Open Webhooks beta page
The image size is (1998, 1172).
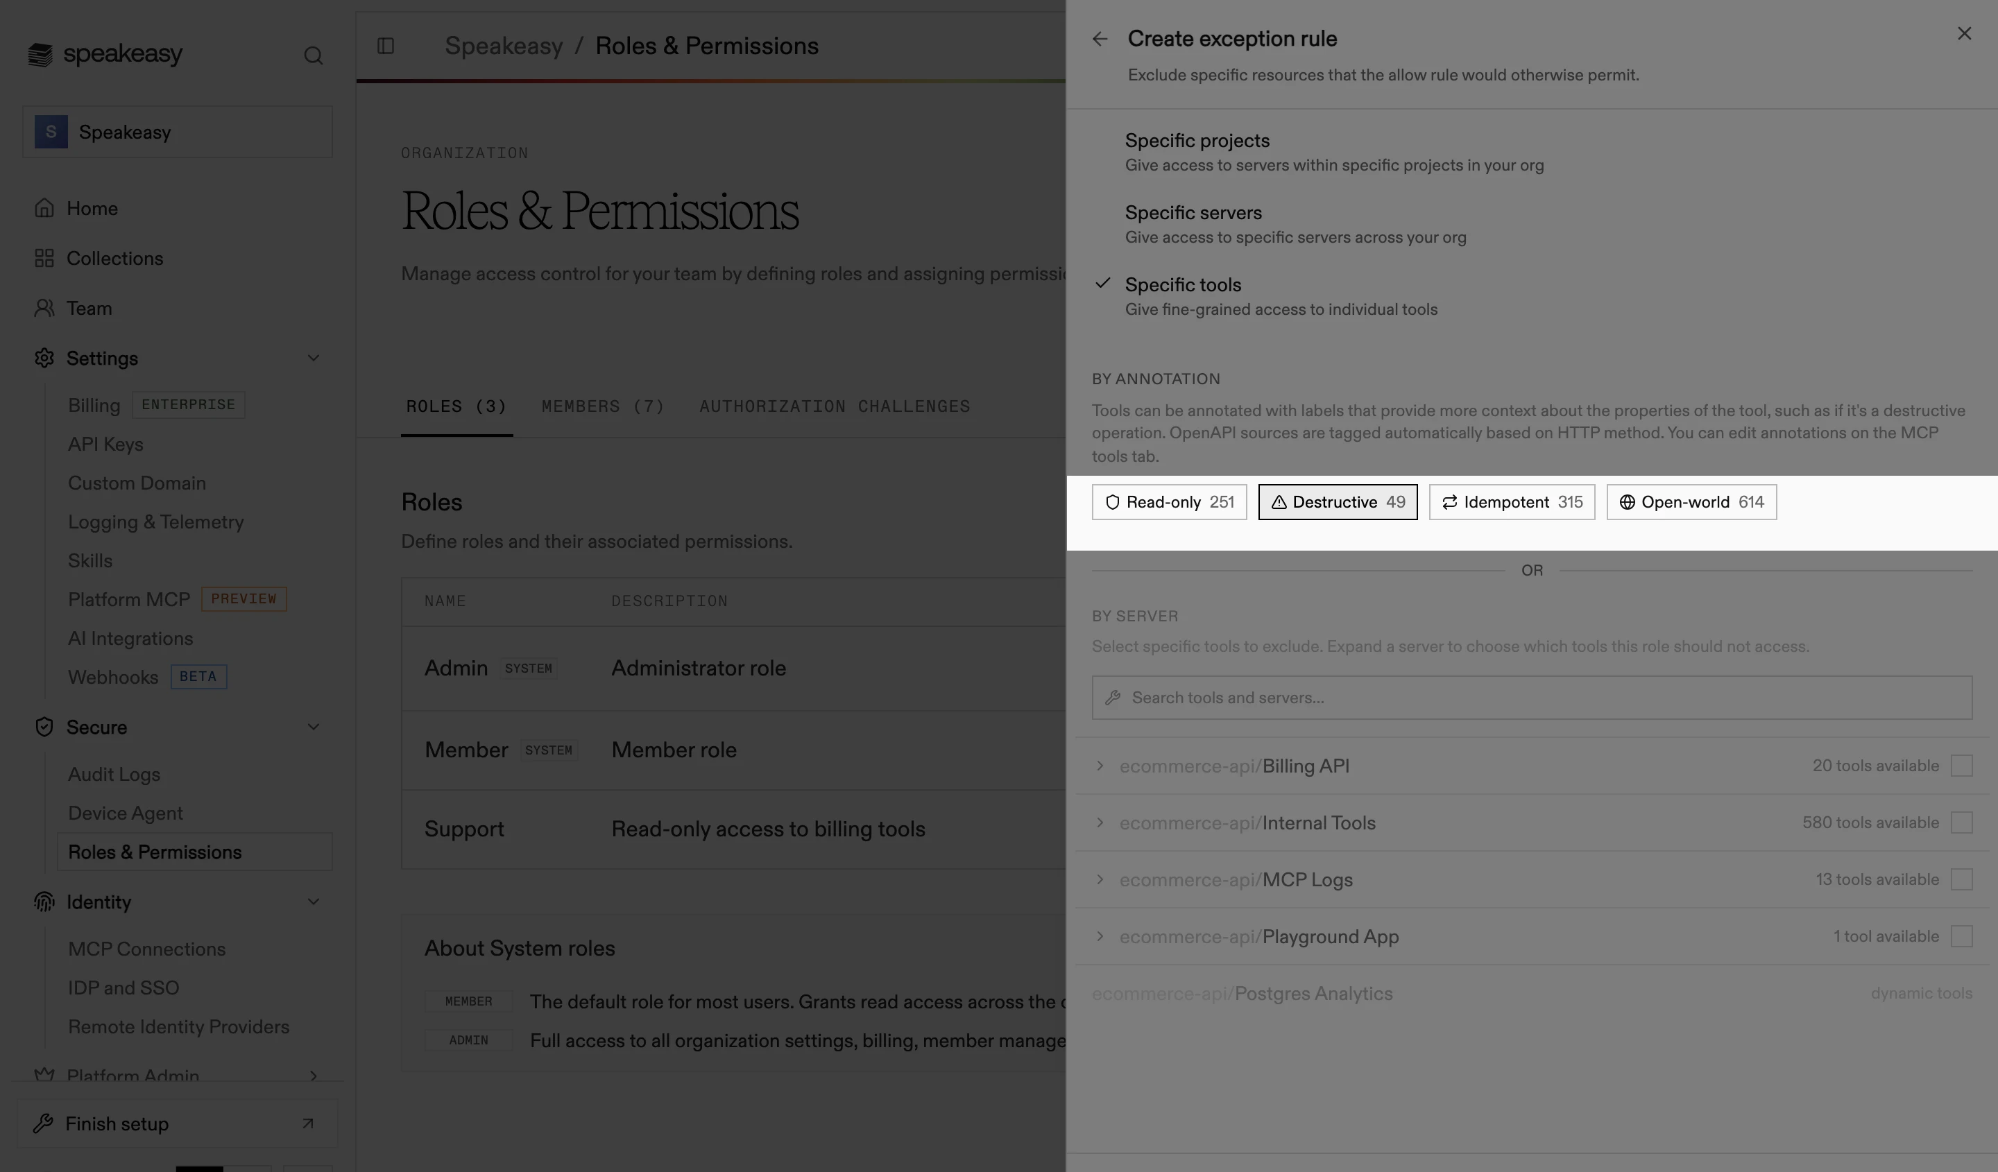click(113, 677)
